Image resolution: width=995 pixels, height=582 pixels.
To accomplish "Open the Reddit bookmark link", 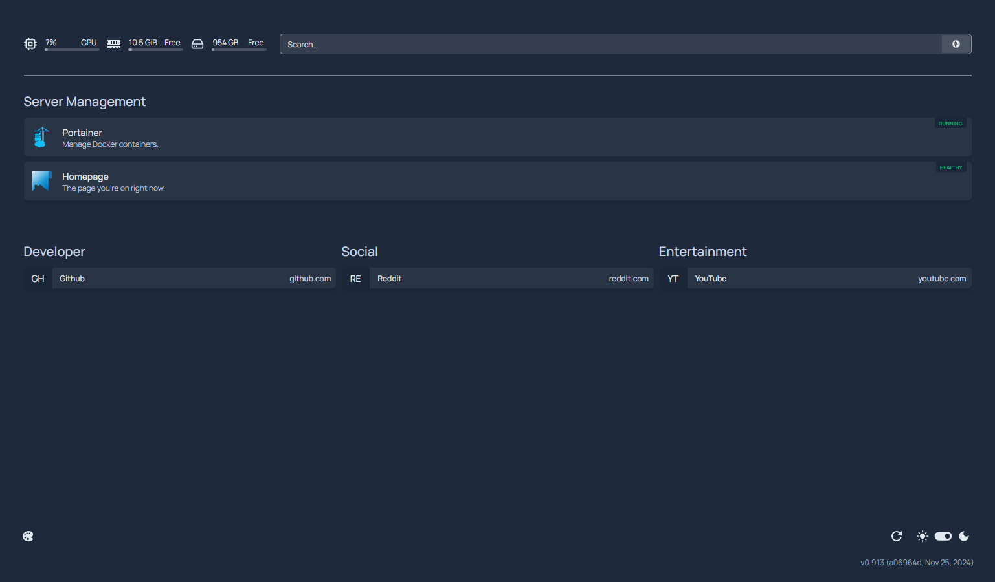I will coord(511,278).
